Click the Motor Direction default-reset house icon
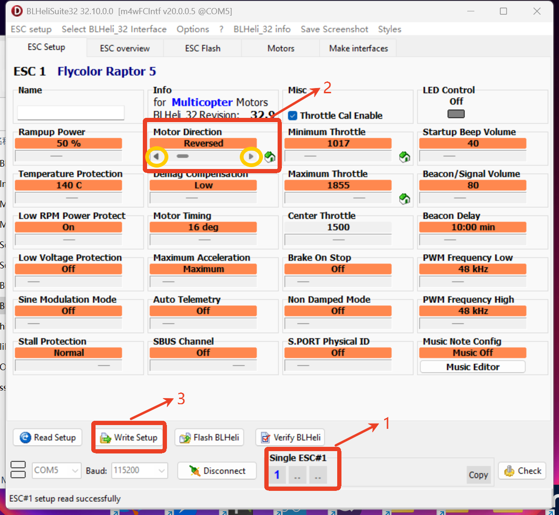Screen dimensions: 559x515 [270, 157]
